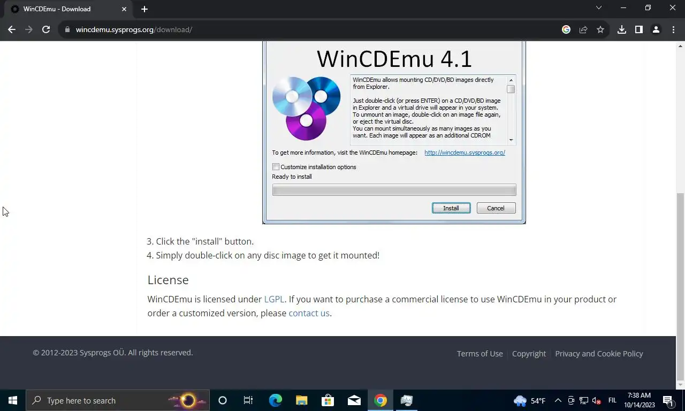Viewport: 685px width, 411px height.
Task: Open Chrome downloads panel
Action: pyautogui.click(x=622, y=29)
